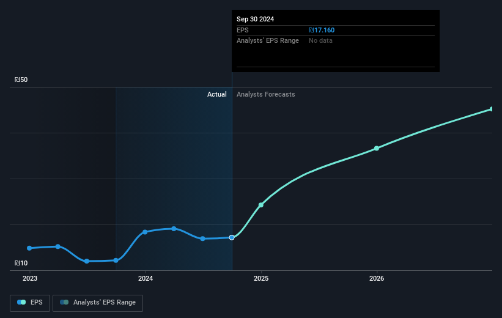The height and width of the screenshot is (318, 502).
Task: Click the 2025 x-axis label
Action: 261,279
